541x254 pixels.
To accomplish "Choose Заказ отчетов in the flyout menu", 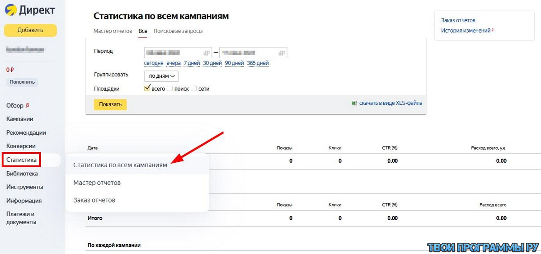I will pos(137,200).
